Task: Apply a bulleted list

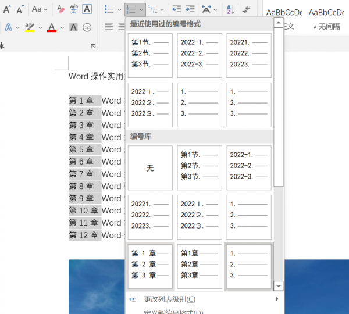Action: [x=109, y=9]
